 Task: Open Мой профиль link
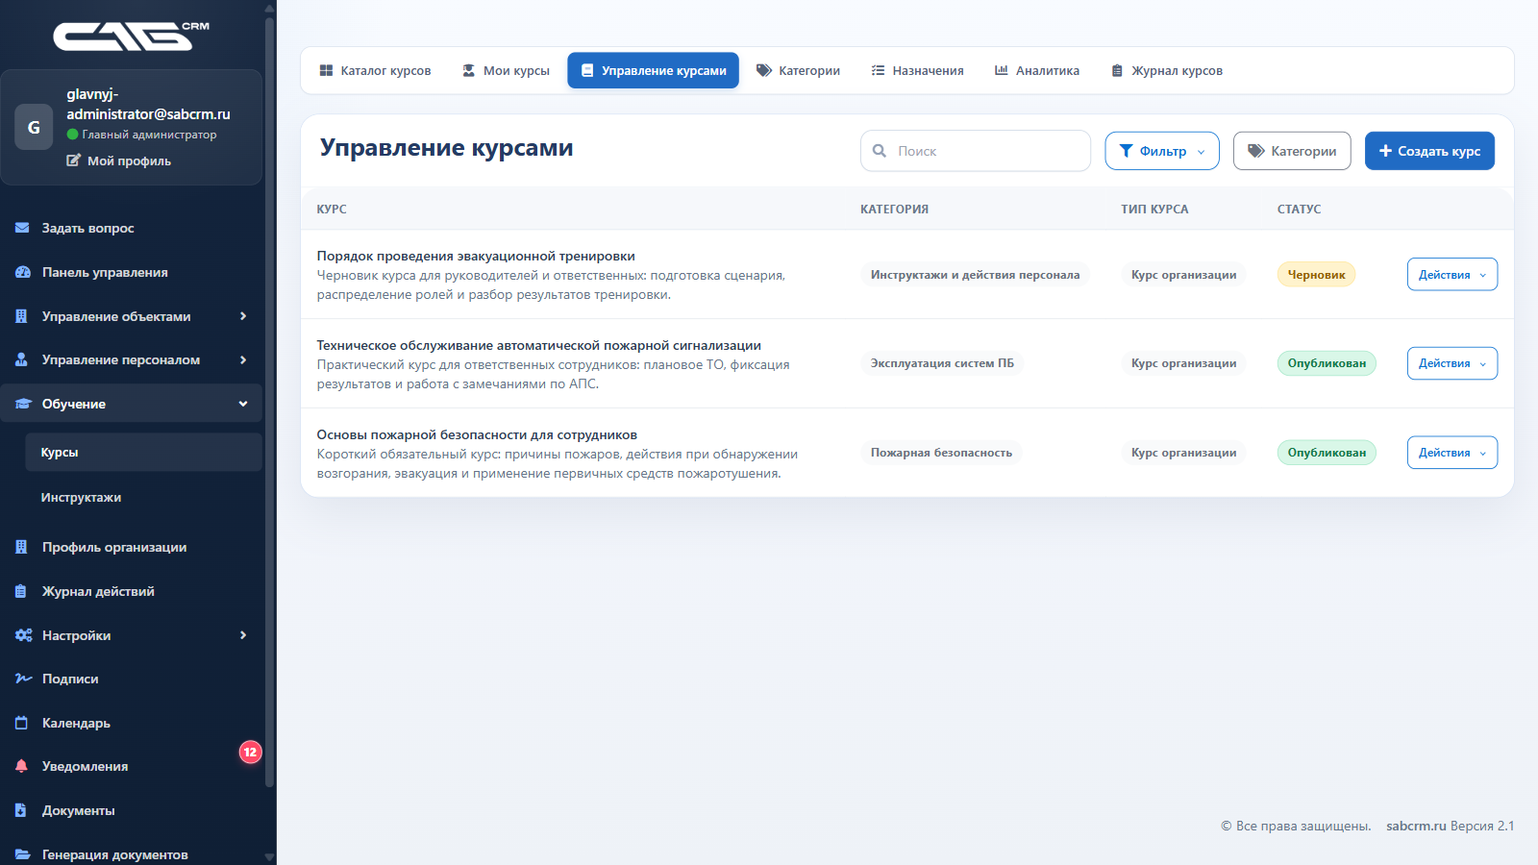[x=119, y=161]
